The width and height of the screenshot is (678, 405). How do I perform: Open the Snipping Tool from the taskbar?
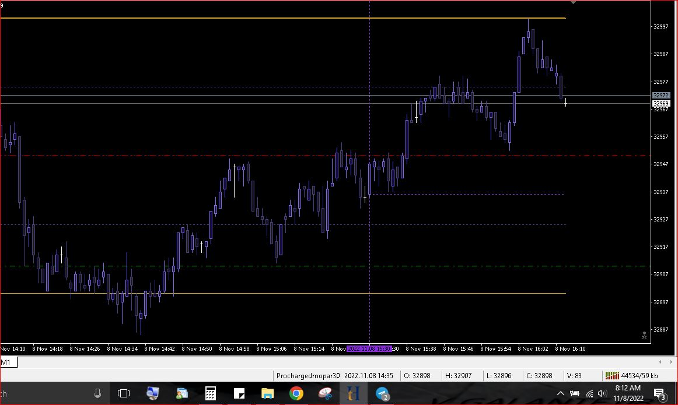point(325,393)
